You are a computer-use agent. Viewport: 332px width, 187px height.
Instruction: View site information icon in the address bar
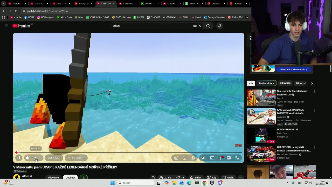pos(24,11)
